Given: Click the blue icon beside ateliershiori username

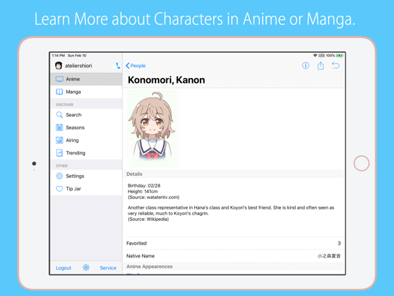Looking at the screenshot, I should [x=117, y=66].
